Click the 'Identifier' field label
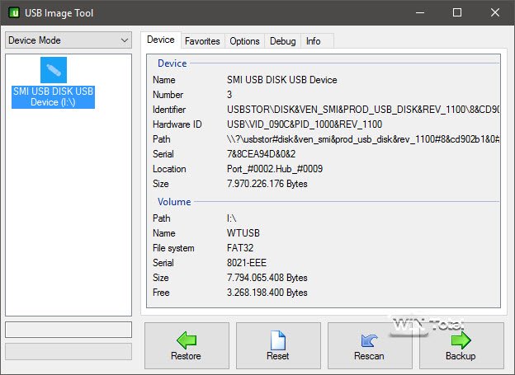 (x=169, y=110)
